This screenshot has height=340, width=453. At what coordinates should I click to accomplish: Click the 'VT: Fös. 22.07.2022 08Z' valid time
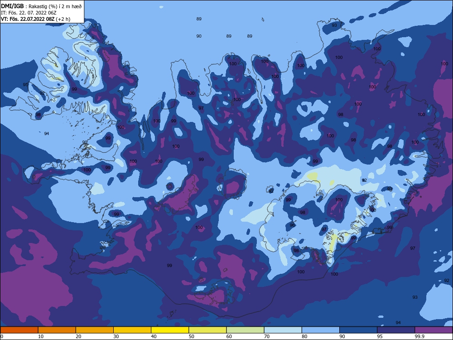(28, 19)
